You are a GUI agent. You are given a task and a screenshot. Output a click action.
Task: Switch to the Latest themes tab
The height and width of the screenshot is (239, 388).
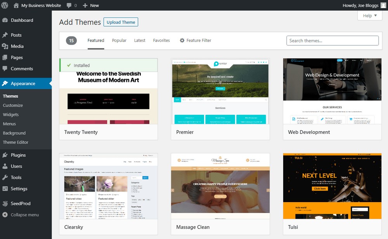(x=140, y=40)
